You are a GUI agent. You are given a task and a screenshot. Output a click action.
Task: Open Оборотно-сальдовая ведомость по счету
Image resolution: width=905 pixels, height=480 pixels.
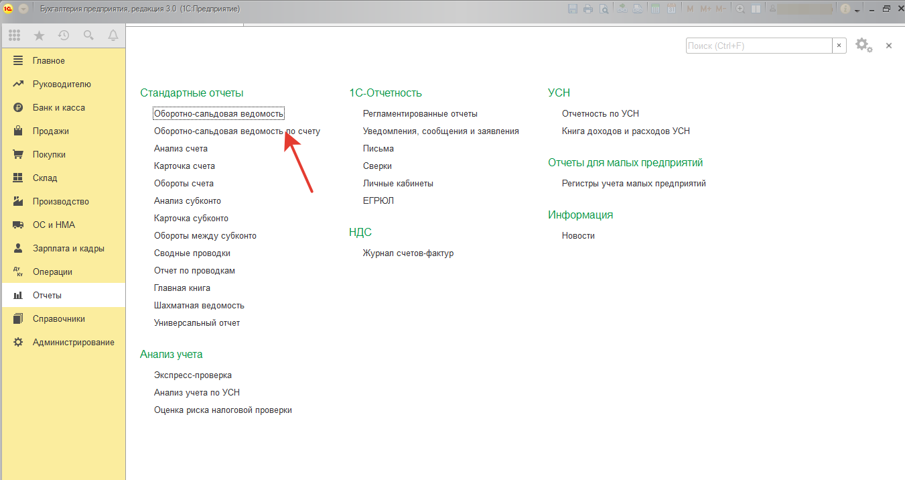pyautogui.click(x=237, y=131)
